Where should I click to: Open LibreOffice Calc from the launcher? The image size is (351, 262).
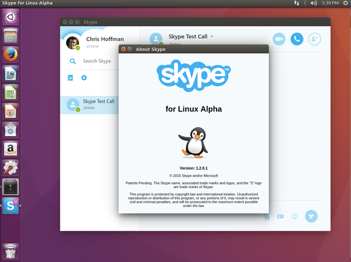point(10,92)
